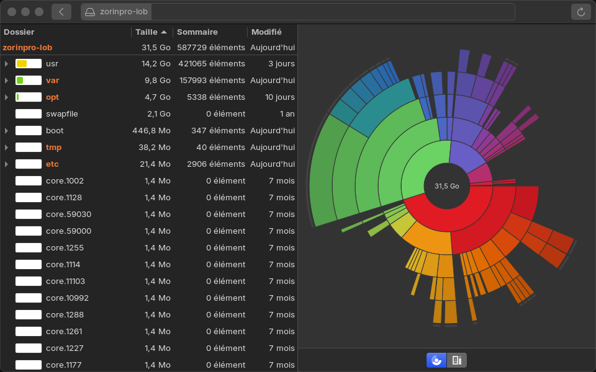This screenshot has height=372, width=596.
Task: Expand the var folder
Action: click(6, 81)
